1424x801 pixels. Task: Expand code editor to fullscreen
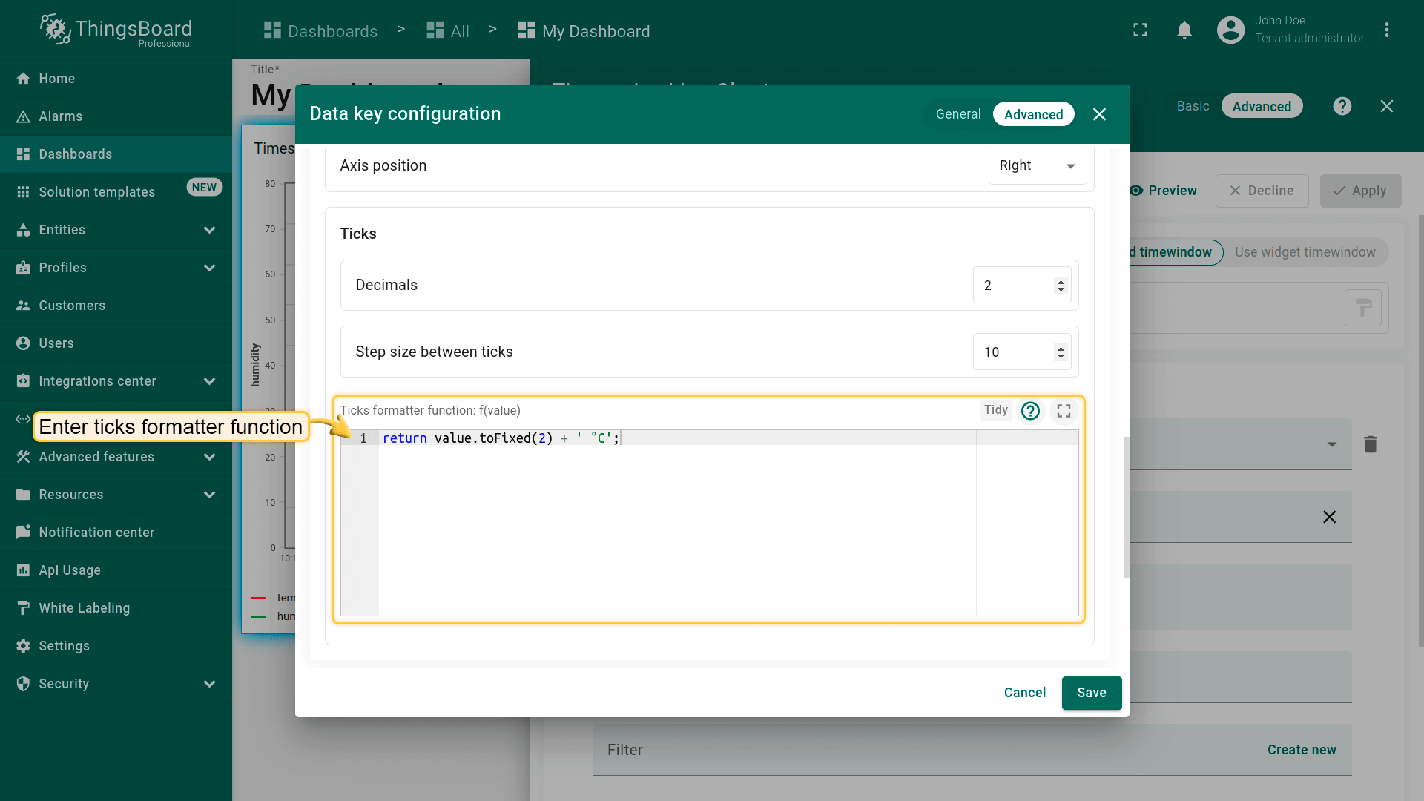1064,411
